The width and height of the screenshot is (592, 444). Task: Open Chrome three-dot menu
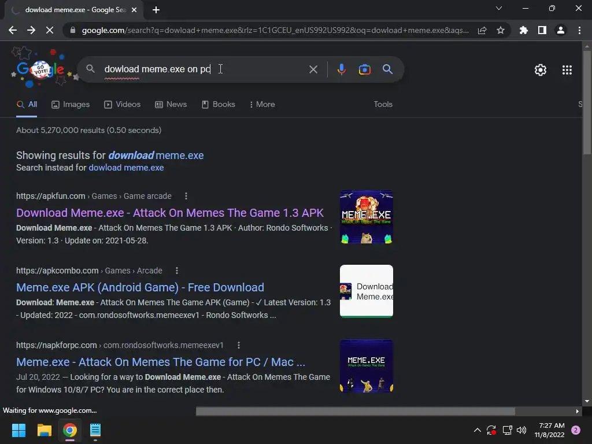tap(579, 30)
